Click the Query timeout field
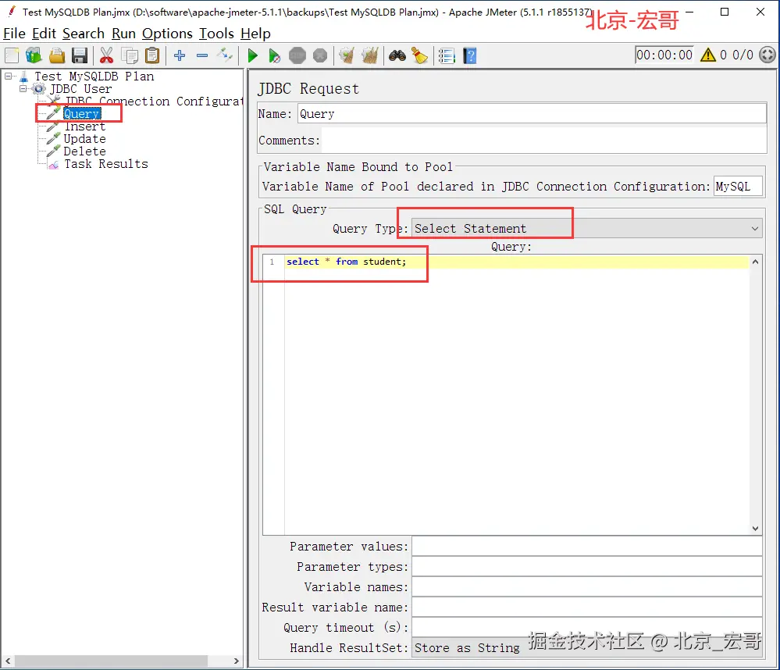This screenshot has width=780, height=670. [587, 628]
